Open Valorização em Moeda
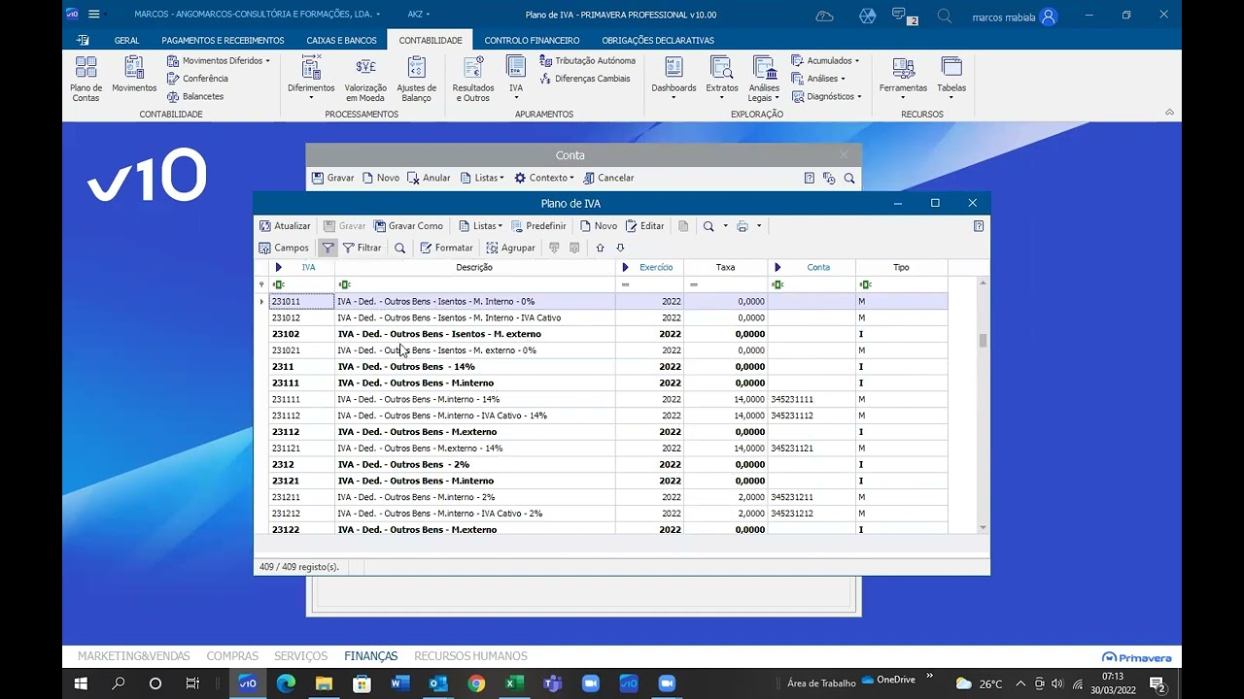The height and width of the screenshot is (699, 1244). (x=365, y=79)
